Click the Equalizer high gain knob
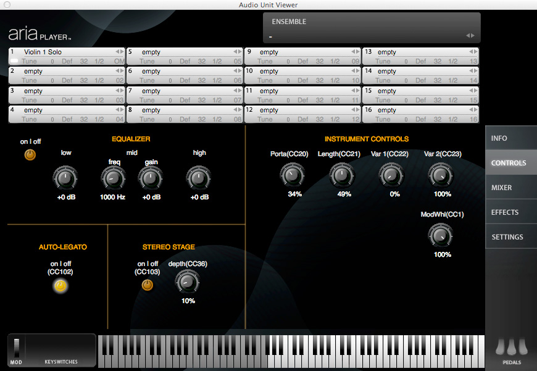This screenshot has width=537, height=371. [199, 179]
